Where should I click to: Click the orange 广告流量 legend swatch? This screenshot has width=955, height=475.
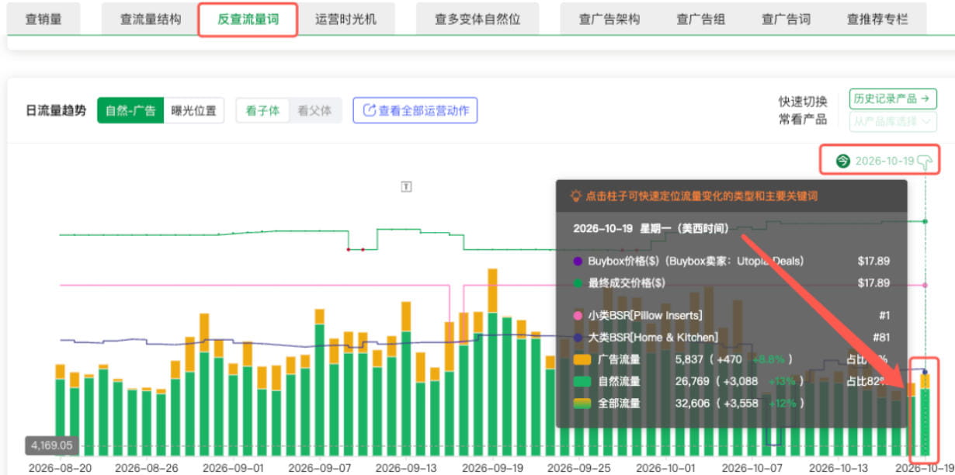582,359
